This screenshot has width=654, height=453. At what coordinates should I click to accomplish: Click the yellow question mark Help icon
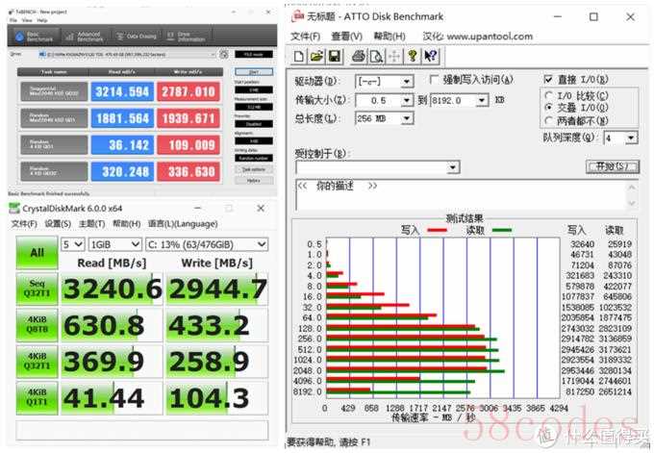pyautogui.click(x=411, y=56)
